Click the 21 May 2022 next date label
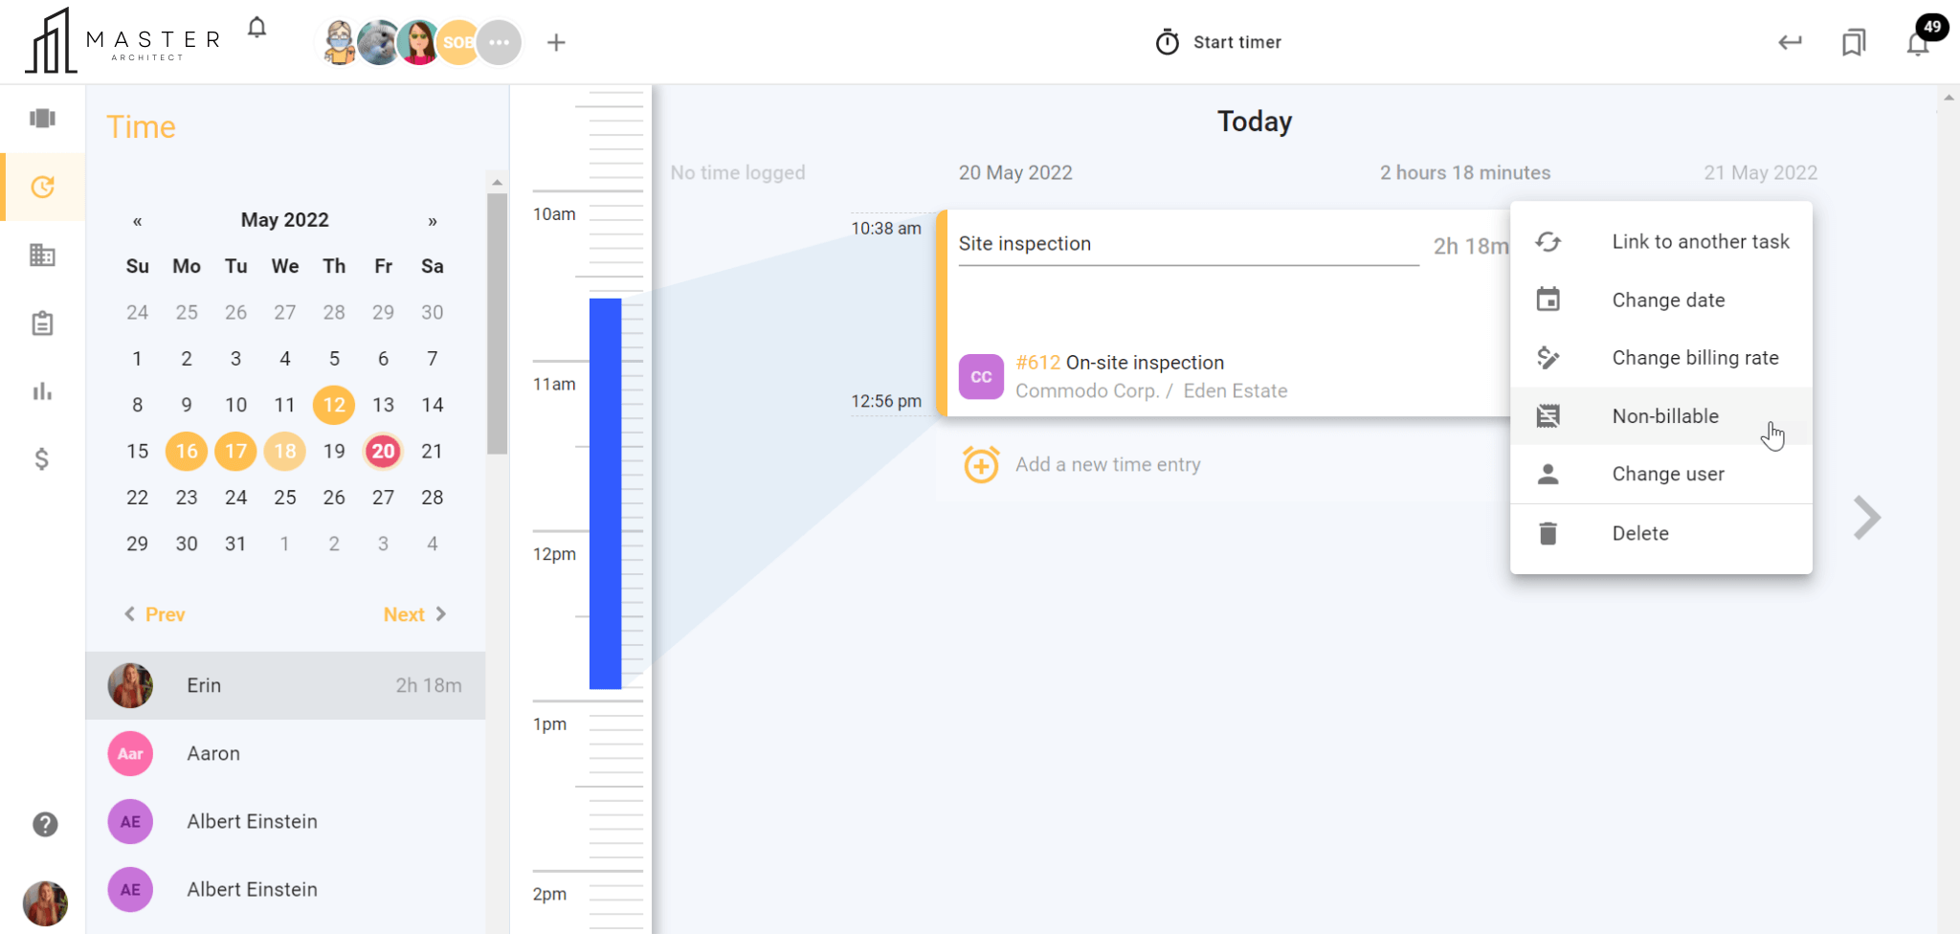The image size is (1960, 934). 1760,172
